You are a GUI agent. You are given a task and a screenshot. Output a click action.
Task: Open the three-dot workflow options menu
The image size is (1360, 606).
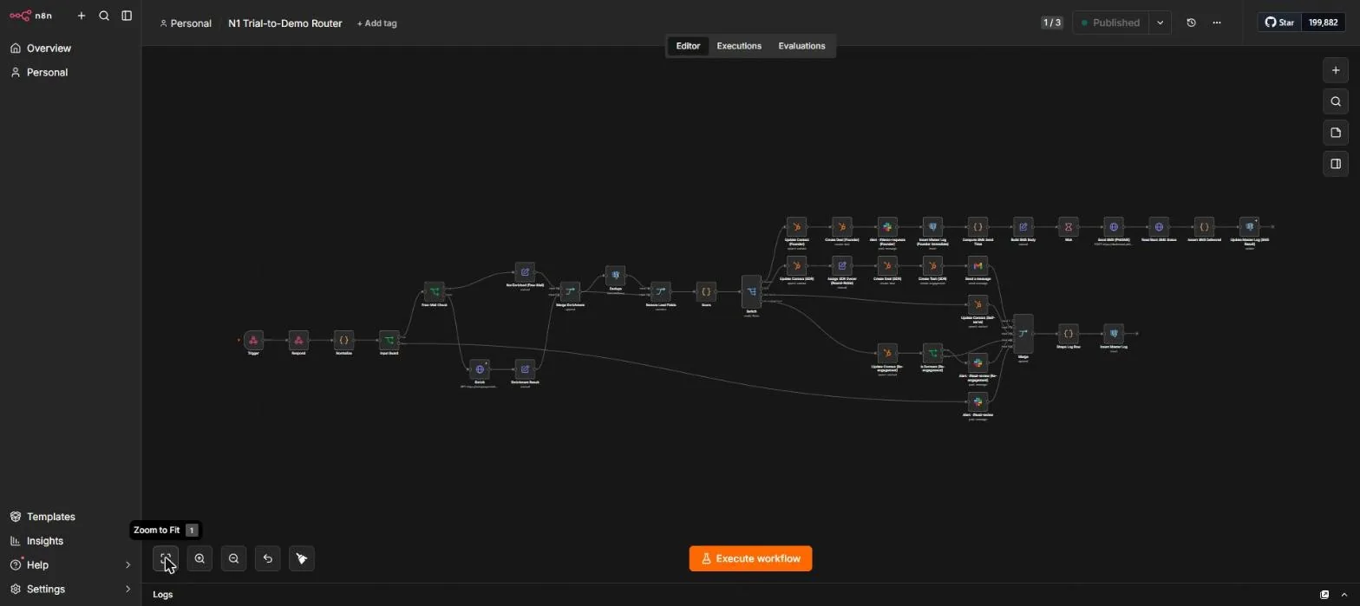coord(1216,23)
